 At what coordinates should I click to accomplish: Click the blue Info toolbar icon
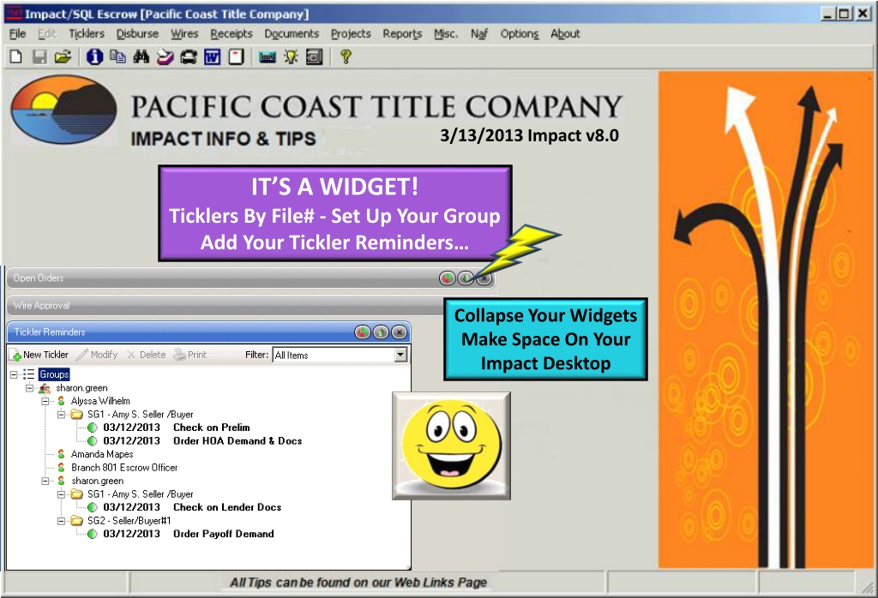tap(94, 57)
